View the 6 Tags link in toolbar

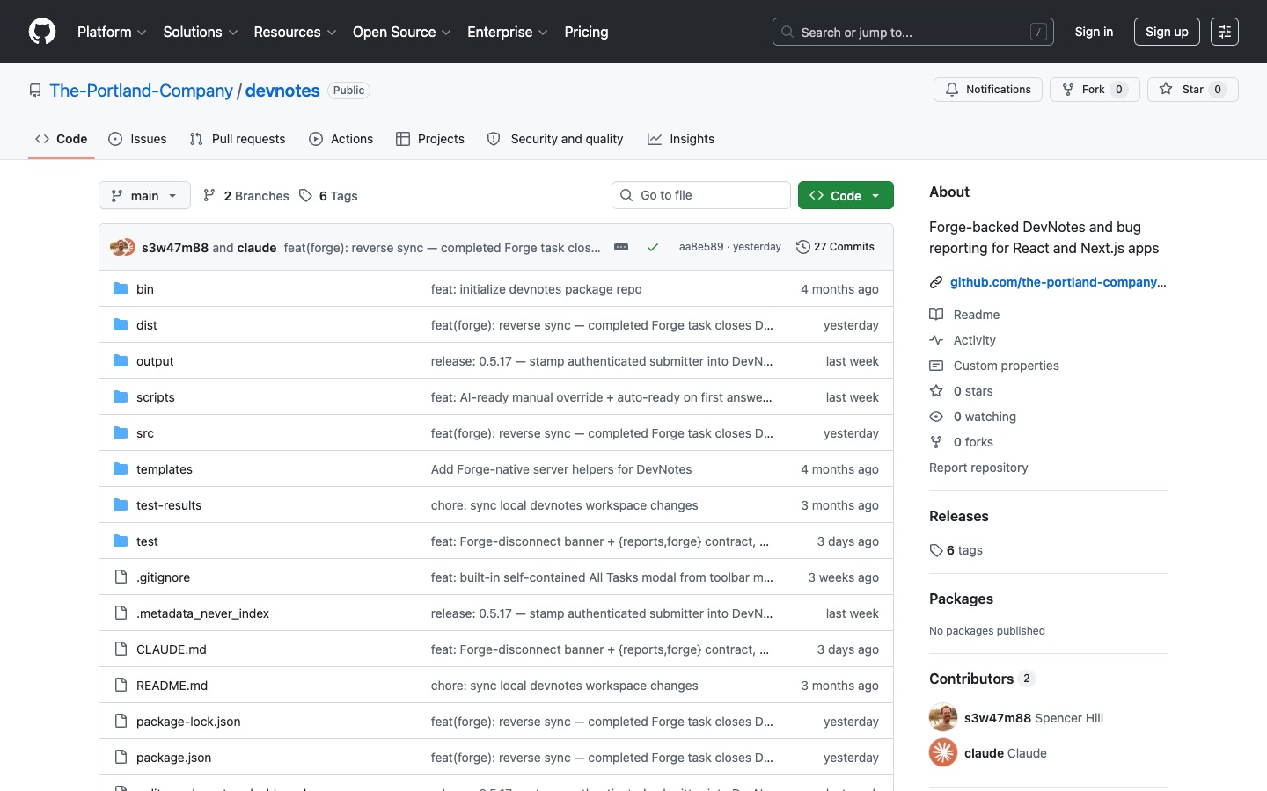(329, 195)
